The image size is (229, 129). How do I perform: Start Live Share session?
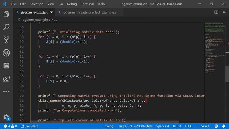pos(30,126)
